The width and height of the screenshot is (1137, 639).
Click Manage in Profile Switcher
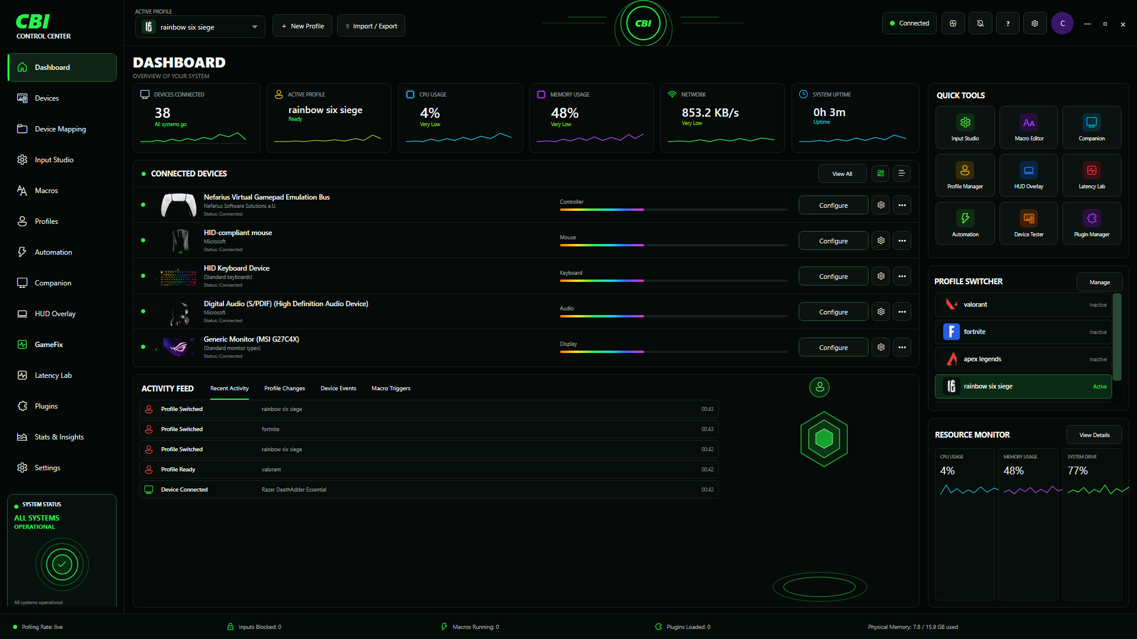[1099, 282]
